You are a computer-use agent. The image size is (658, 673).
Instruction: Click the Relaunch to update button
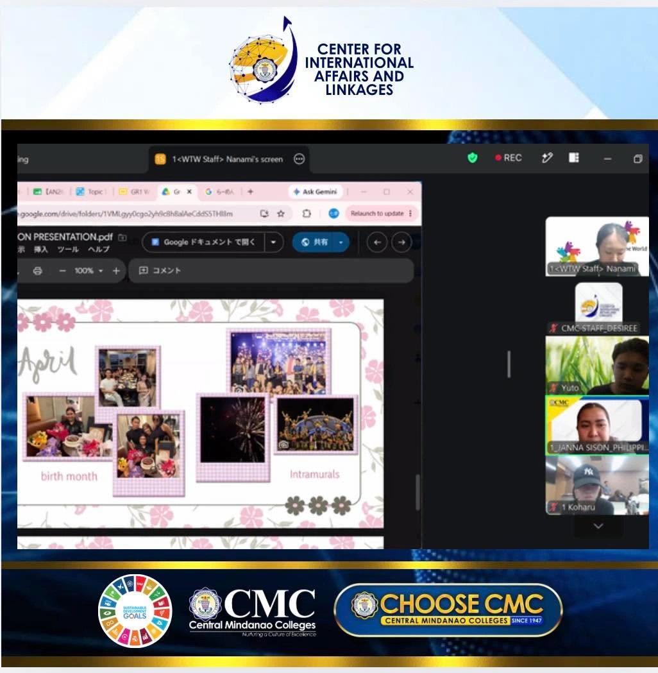(x=377, y=213)
